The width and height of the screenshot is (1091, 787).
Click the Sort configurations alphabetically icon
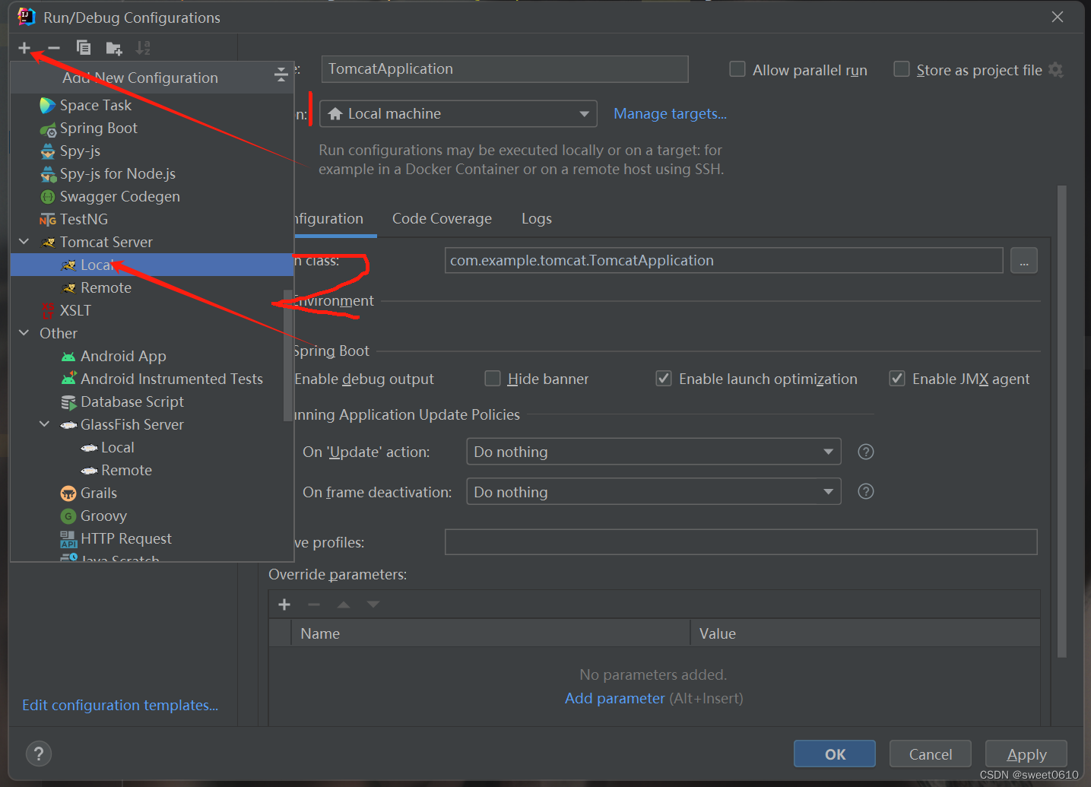pyautogui.click(x=142, y=48)
